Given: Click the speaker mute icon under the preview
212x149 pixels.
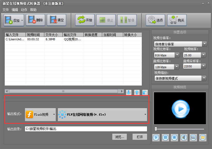Looking at the screenshot, I should click(184, 138).
